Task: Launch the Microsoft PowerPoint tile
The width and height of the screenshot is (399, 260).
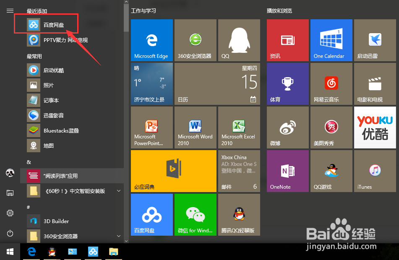Action: coord(152,127)
